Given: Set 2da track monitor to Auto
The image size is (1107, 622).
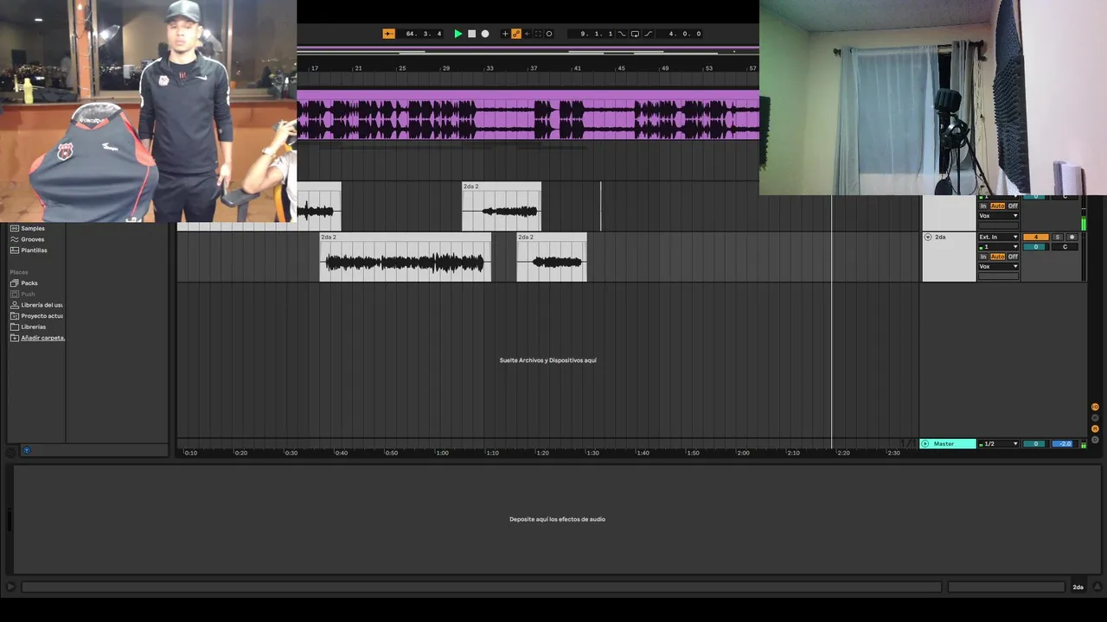Looking at the screenshot, I should pyautogui.click(x=997, y=257).
